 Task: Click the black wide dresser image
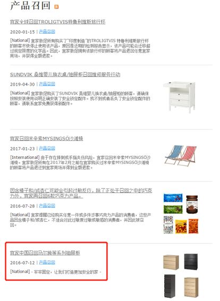191,262
